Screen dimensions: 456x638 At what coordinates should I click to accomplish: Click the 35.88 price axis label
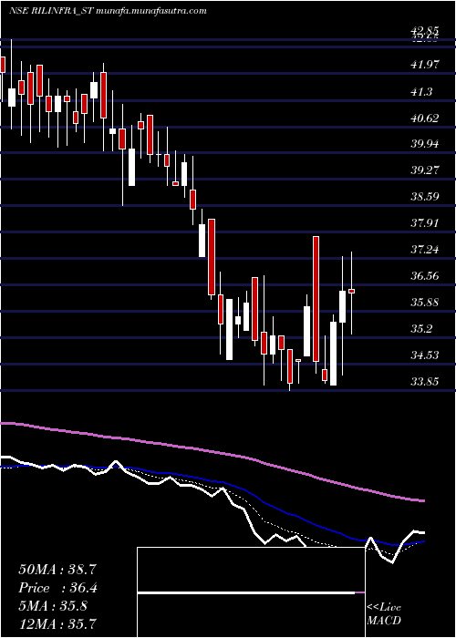[x=425, y=303]
